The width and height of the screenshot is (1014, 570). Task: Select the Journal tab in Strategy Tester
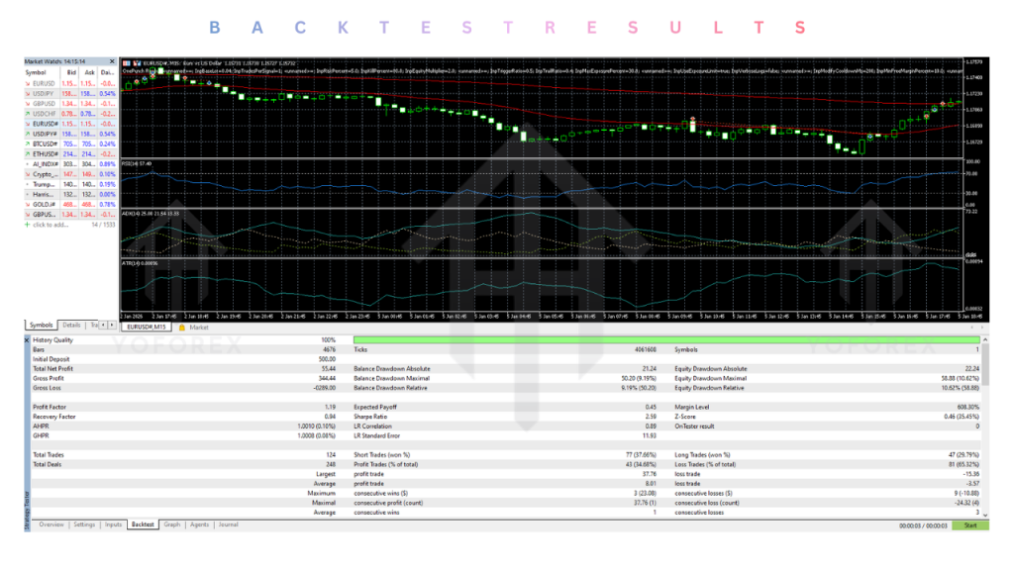click(228, 524)
